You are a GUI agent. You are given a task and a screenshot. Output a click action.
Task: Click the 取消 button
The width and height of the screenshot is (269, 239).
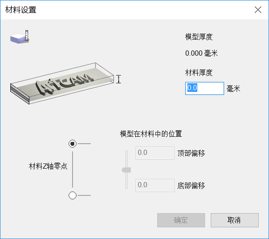pyautogui.click(x=234, y=220)
